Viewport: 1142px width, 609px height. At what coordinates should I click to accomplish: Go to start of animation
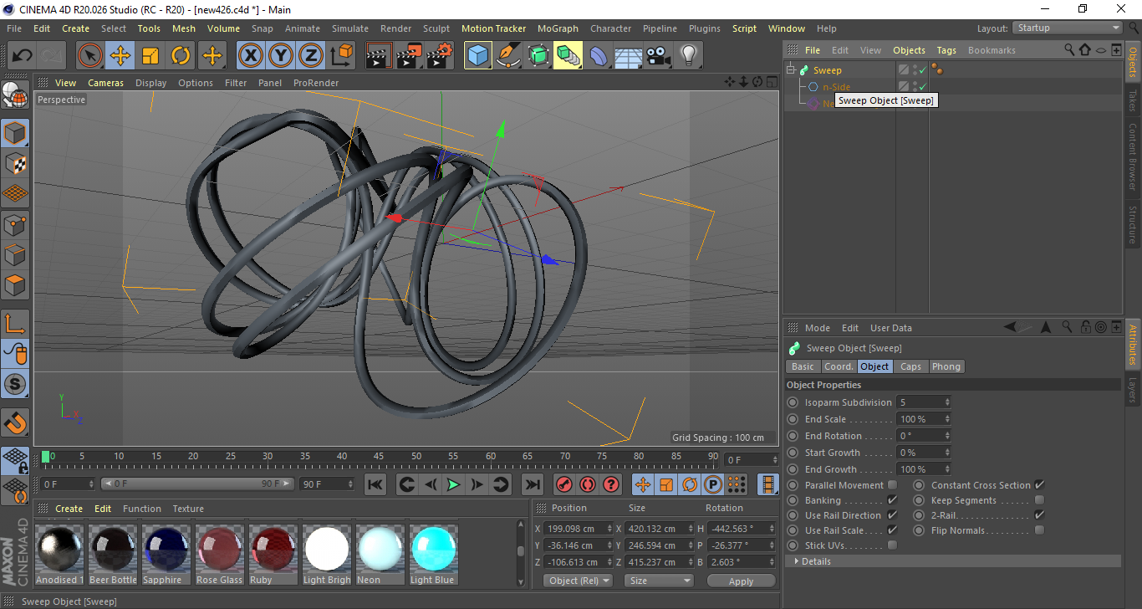[375, 484]
